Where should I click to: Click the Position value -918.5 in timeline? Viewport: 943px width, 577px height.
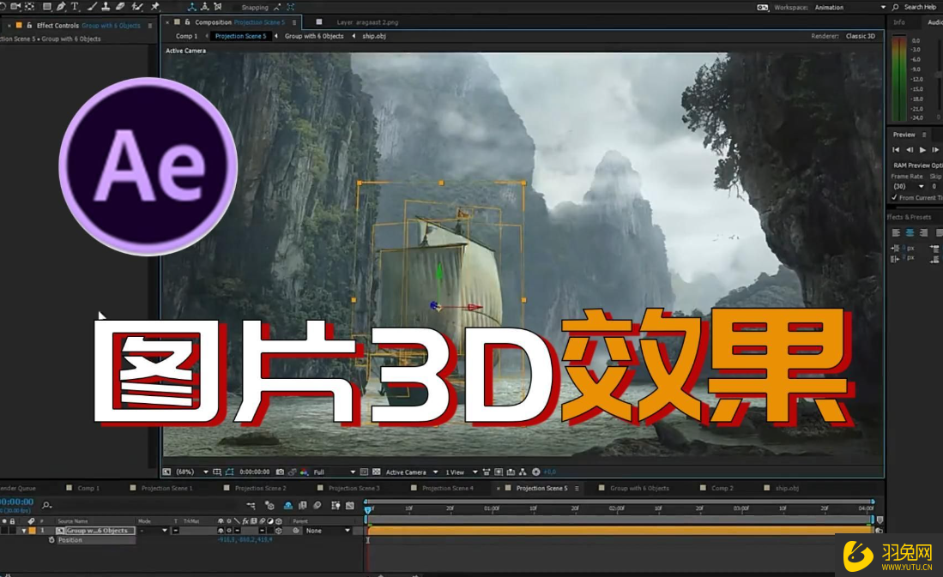pos(226,540)
